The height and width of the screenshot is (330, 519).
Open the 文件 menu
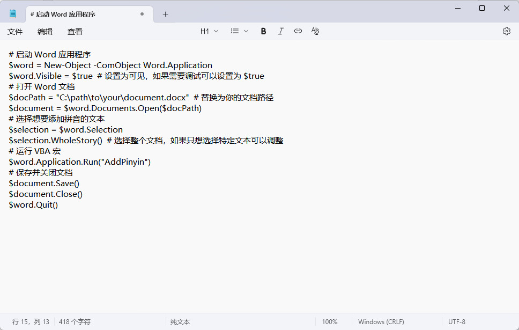coord(15,32)
